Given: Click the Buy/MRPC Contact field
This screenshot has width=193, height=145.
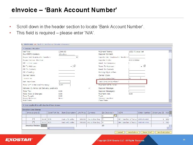Looking at the screenshot, I should 67,54.
